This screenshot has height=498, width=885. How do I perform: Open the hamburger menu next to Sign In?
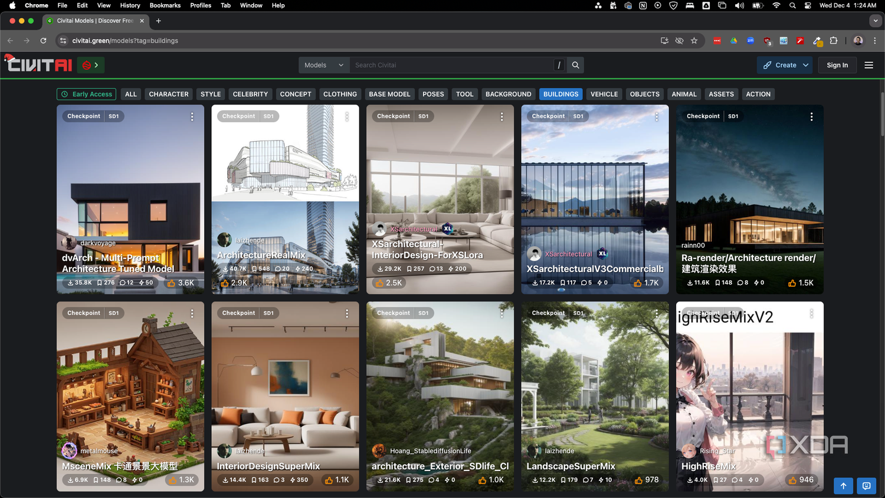[868, 65]
